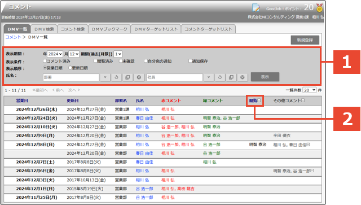Click the date 2024年12月10日(火)
The height and width of the screenshot is (205, 361).
coord(37,127)
